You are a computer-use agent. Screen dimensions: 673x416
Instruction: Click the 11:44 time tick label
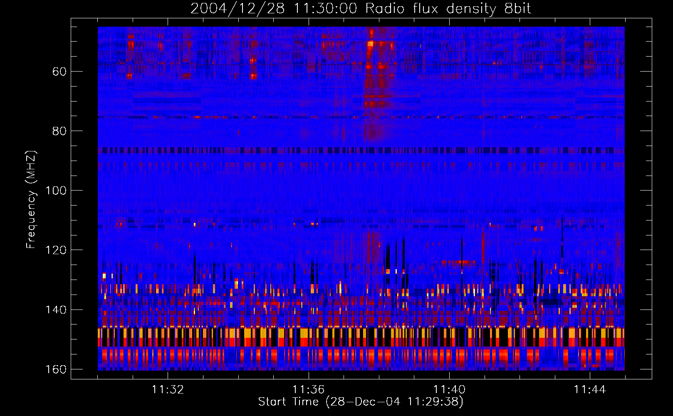[x=590, y=390]
